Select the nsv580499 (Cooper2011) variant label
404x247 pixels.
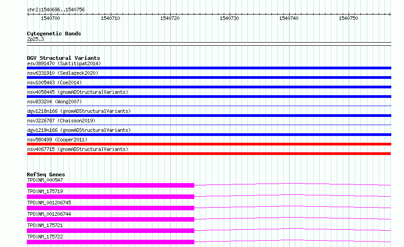[x=57, y=140]
